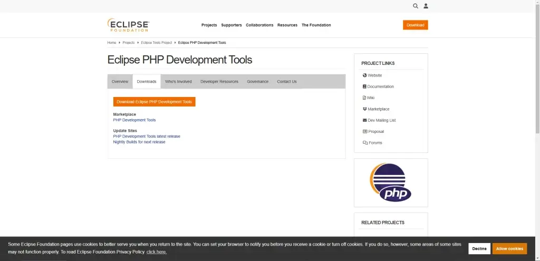Click the user account icon
The height and width of the screenshot is (261, 540).
pyautogui.click(x=426, y=6)
